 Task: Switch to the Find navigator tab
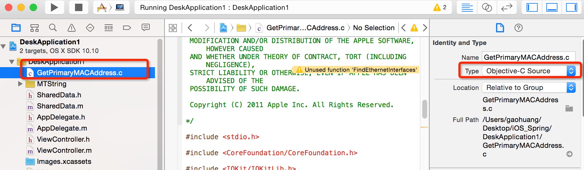pyautogui.click(x=53, y=28)
